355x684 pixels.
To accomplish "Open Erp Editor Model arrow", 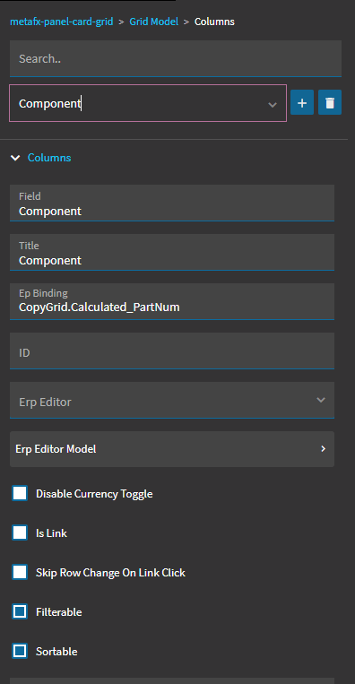I will (323, 449).
